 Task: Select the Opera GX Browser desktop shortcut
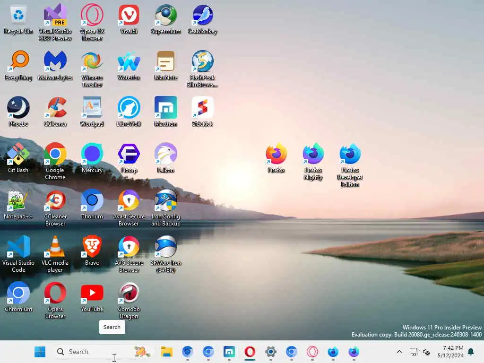pyautogui.click(x=92, y=22)
